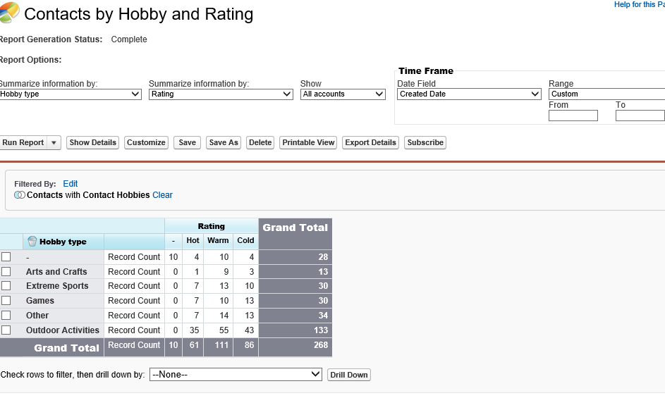The height and width of the screenshot is (398, 665).
Task: Click the Edit filter link
Action: [71, 184]
